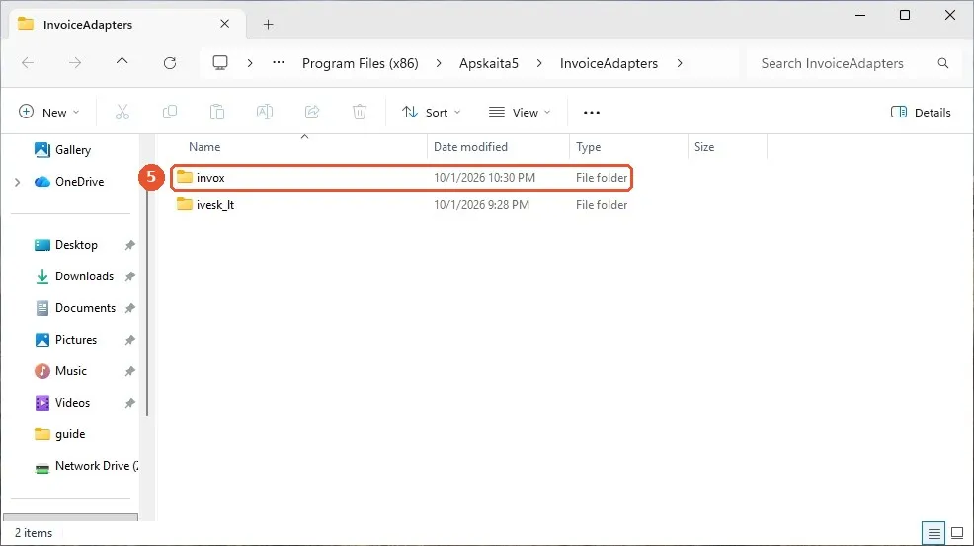The image size is (974, 546).
Task: Click the Cut scissors icon
Action: (122, 112)
